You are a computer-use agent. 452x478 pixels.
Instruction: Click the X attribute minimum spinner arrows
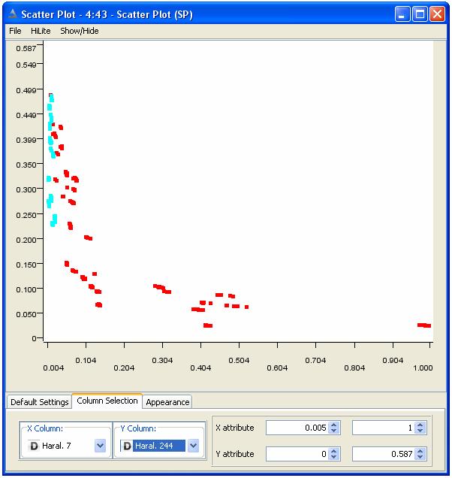335,428
